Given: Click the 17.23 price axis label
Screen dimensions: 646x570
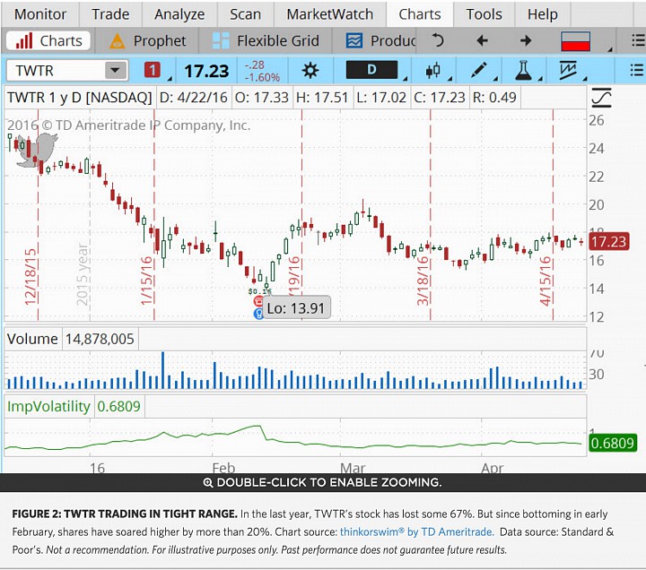Looking at the screenshot, I should [x=609, y=241].
